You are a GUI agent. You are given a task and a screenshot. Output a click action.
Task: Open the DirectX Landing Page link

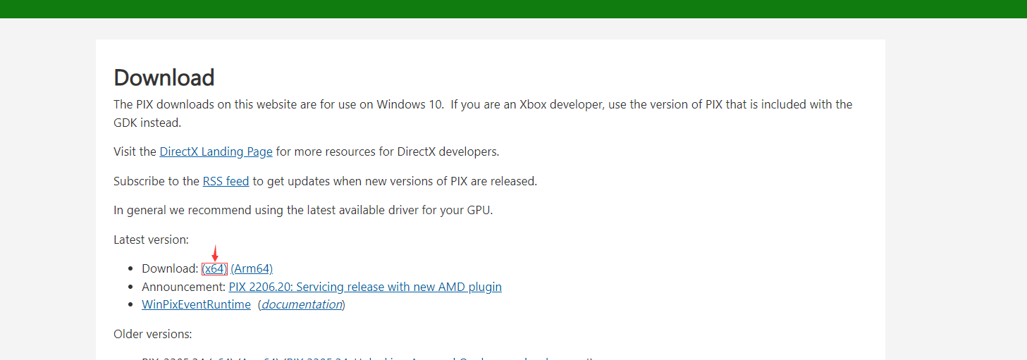[x=216, y=151]
